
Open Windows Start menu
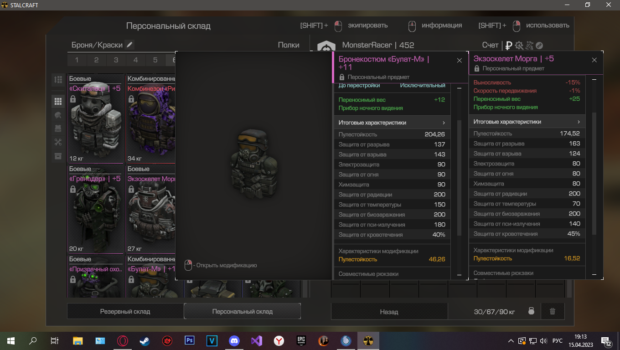click(11, 340)
